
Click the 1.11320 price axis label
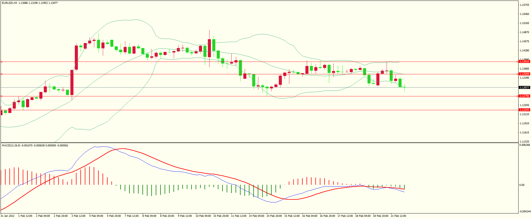pyautogui.click(x=525, y=141)
